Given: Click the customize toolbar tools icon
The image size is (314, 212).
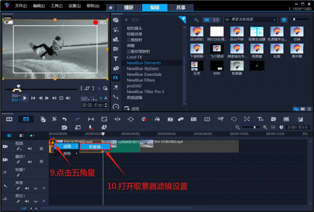Looking at the screenshot, I should pyautogui.click(x=54, y=119).
